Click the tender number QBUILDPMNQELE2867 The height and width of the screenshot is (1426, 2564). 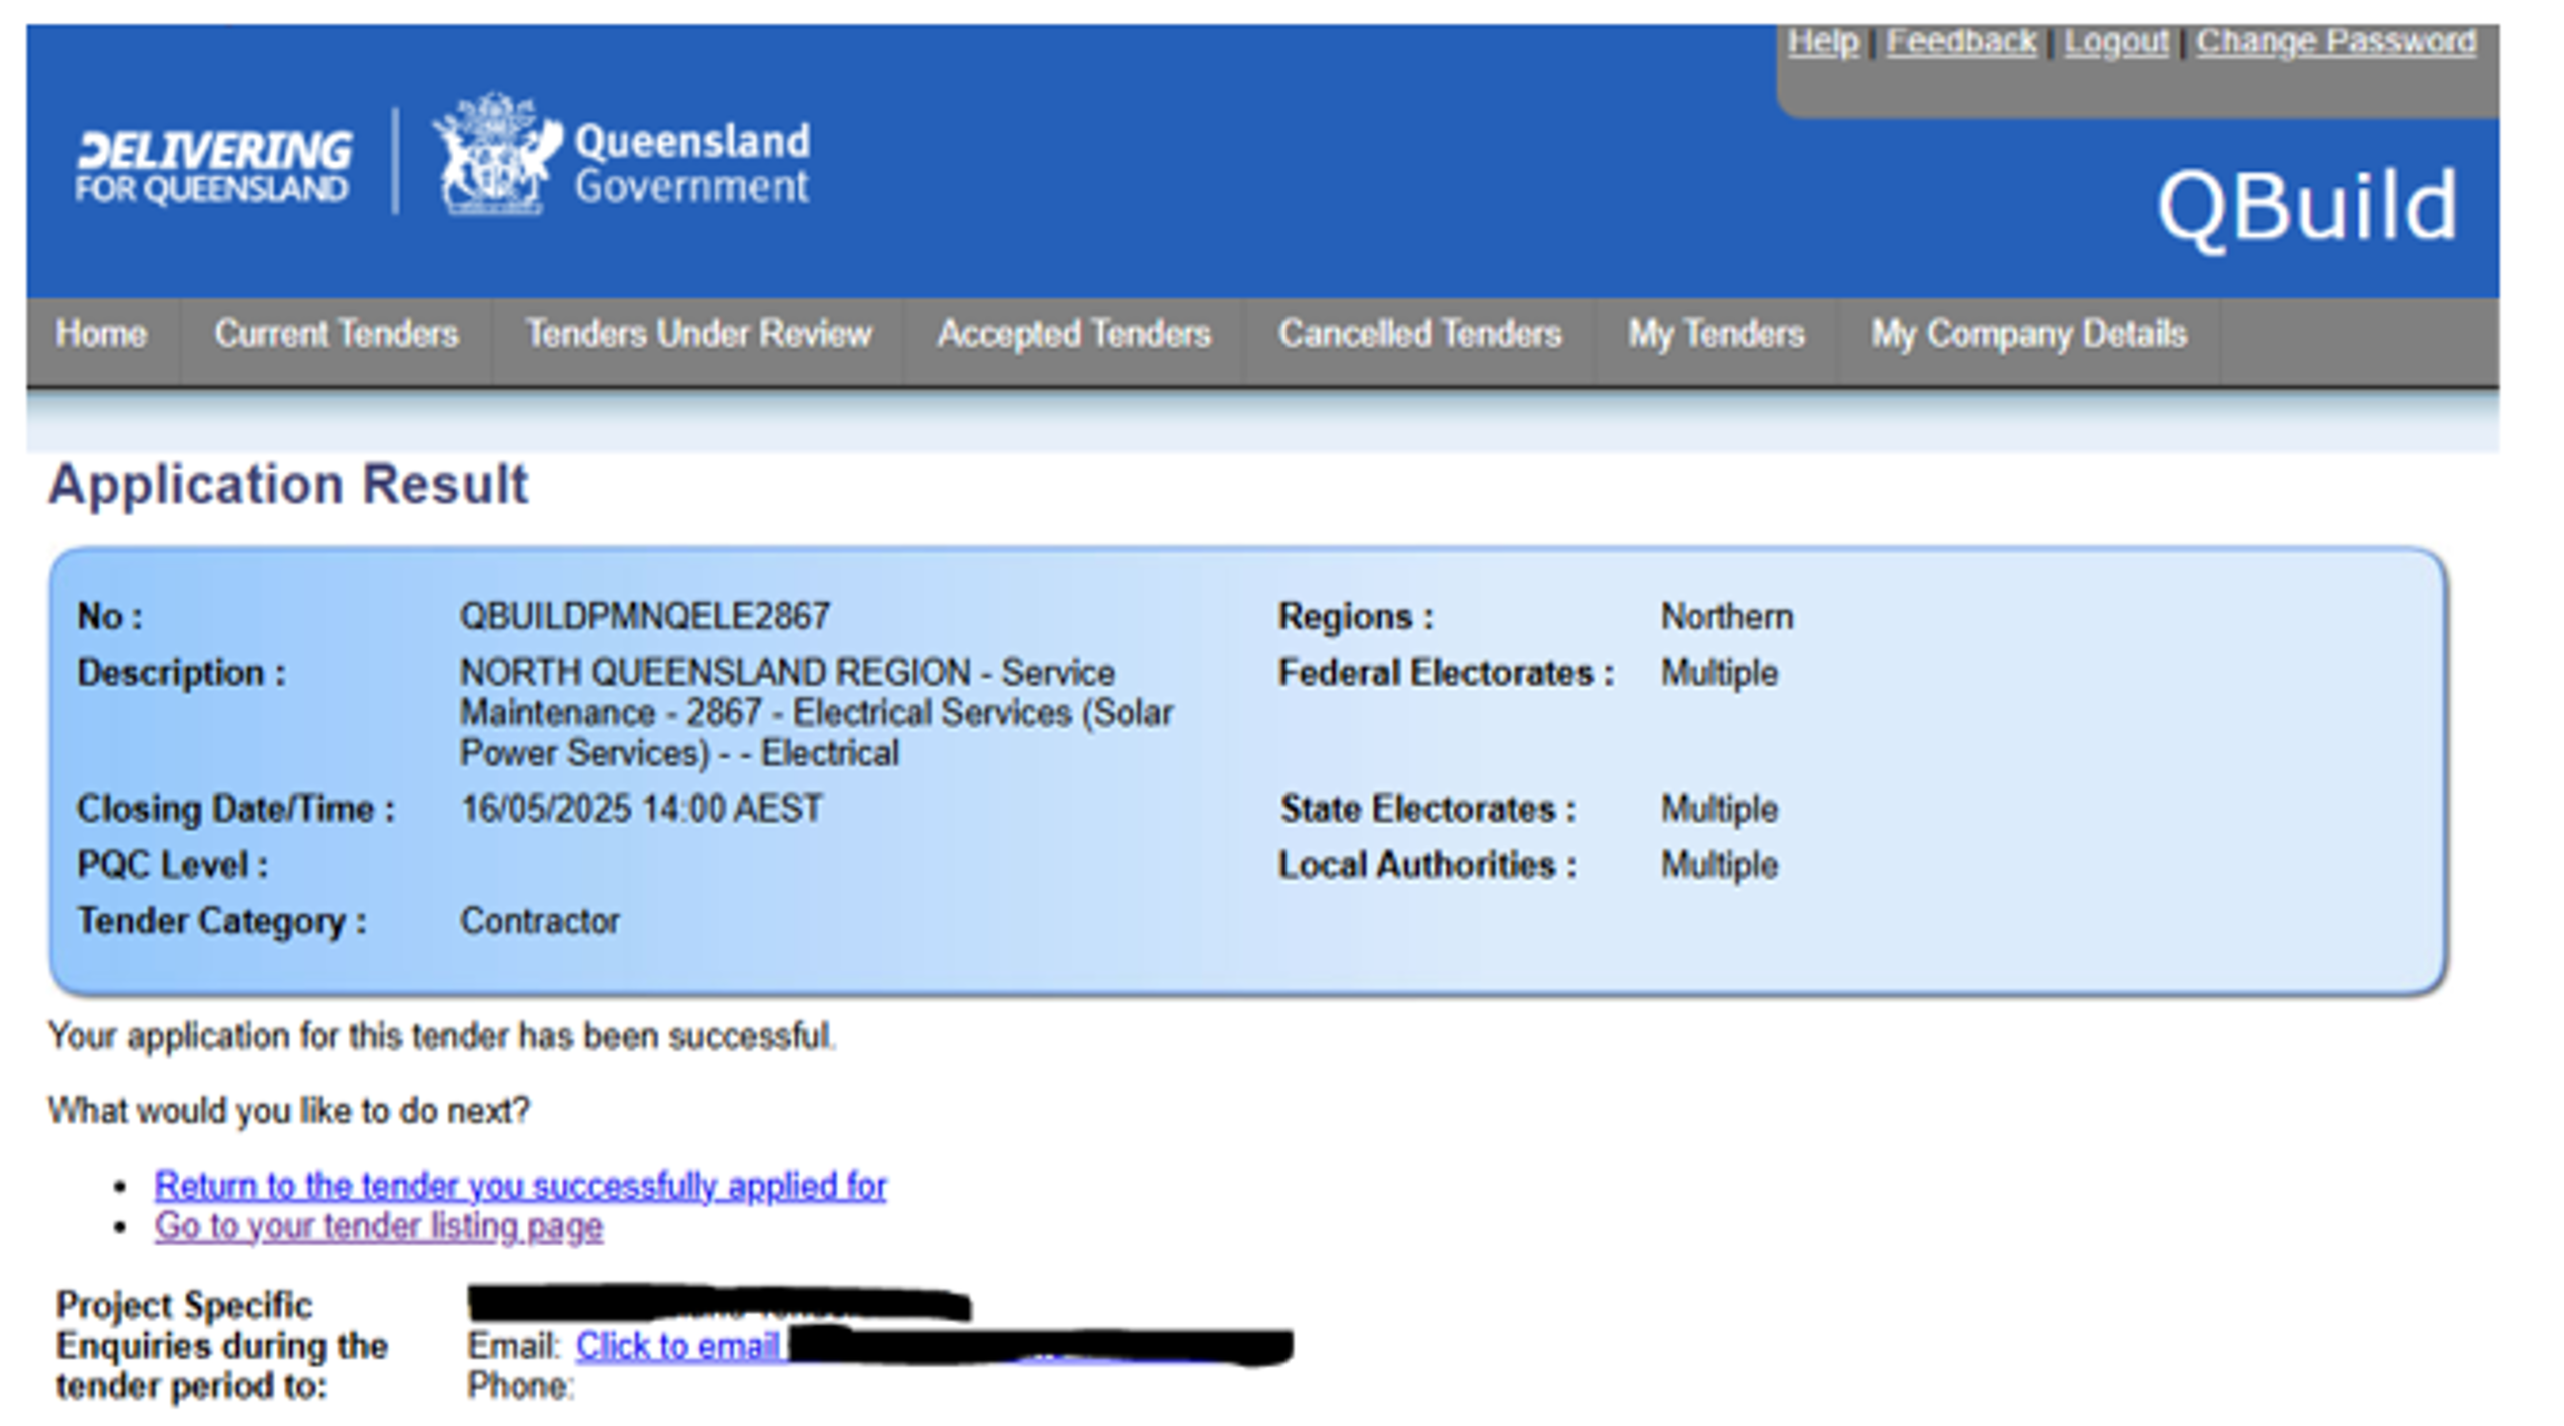(x=644, y=617)
